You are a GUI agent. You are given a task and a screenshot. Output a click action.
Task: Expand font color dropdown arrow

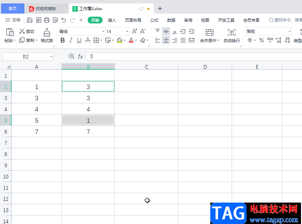point(136,40)
